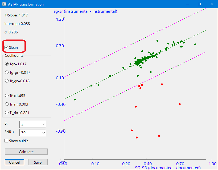
Task: Choose the Ti_ri=-0.221 radio button
Action: pos(7,113)
